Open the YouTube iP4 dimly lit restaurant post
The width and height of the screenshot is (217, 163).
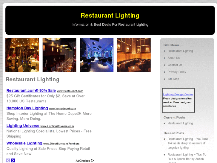[189, 143]
